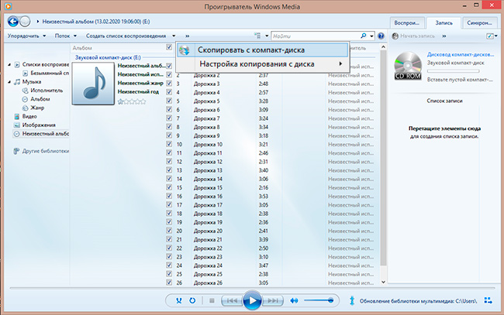Click the Звуковой компакт-диск (E:) heading
Screen dimensions: 504x315
[x=108, y=57]
